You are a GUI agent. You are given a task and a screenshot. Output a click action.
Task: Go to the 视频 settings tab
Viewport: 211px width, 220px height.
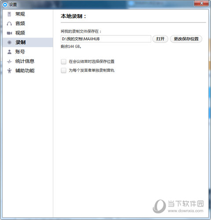[28, 33]
